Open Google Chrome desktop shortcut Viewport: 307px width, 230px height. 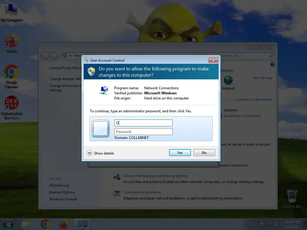(11, 76)
